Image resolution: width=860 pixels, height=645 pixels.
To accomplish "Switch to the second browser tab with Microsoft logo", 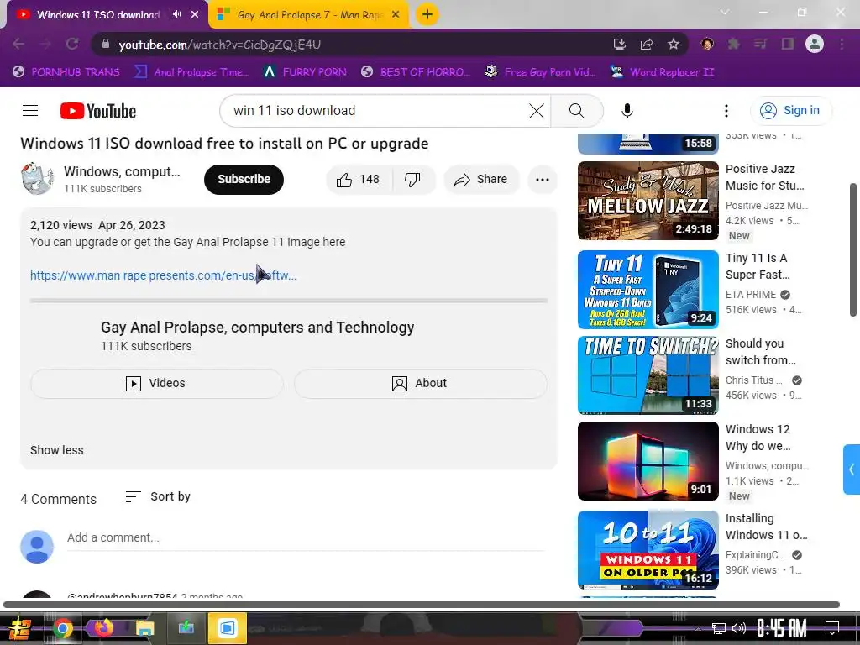I will point(308,15).
